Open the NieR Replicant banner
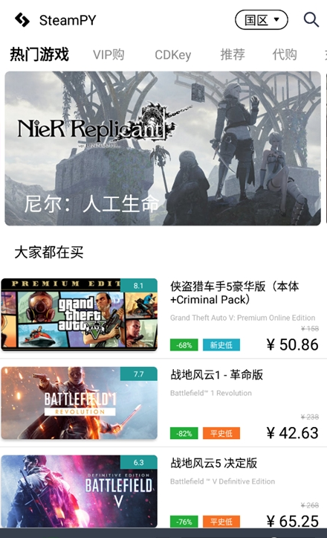 point(163,149)
